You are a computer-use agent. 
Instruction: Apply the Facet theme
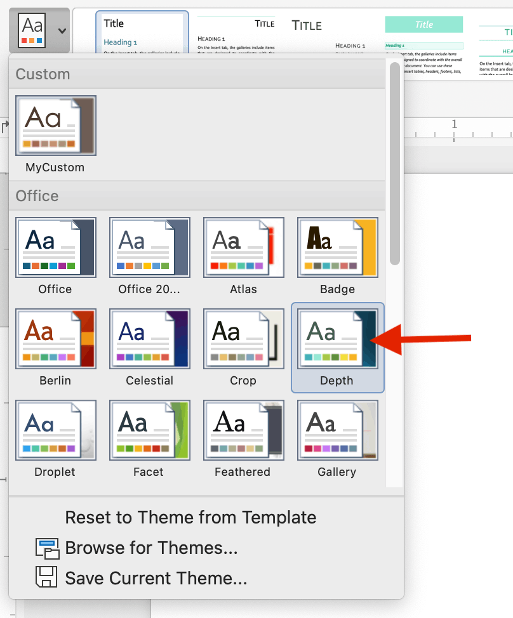pos(149,430)
